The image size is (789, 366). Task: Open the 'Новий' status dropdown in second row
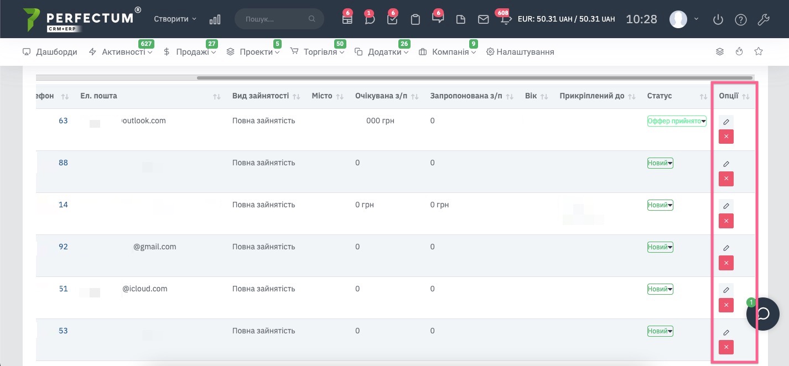pos(660,163)
